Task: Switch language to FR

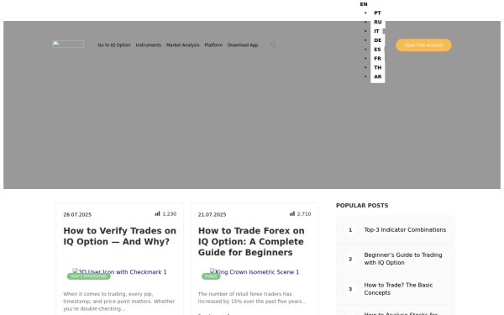Action: [377, 59]
